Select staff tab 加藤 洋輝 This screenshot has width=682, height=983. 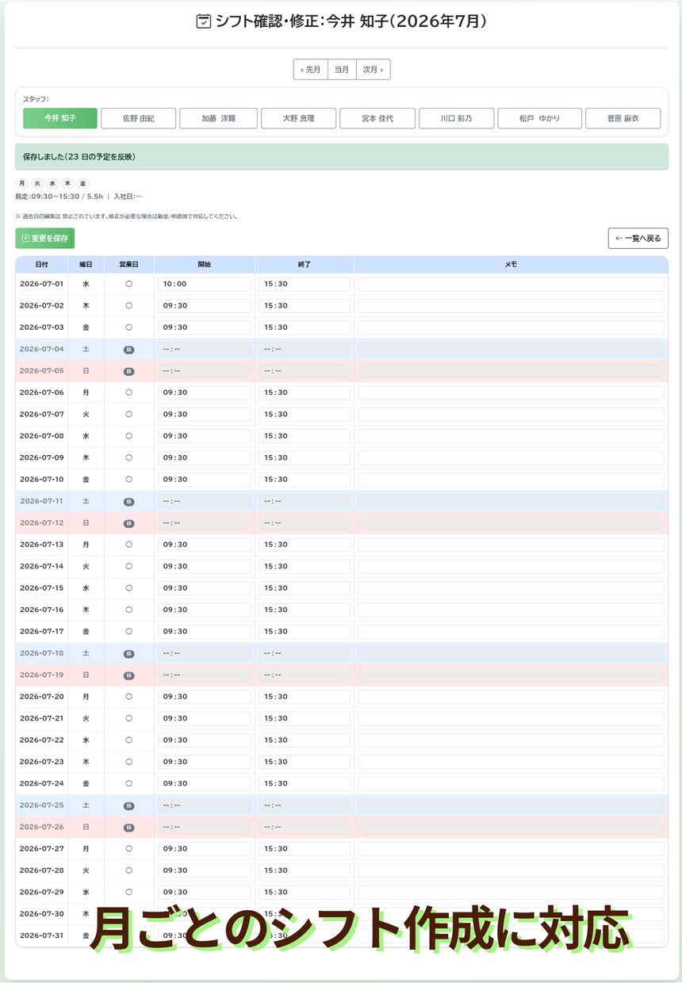coord(218,118)
